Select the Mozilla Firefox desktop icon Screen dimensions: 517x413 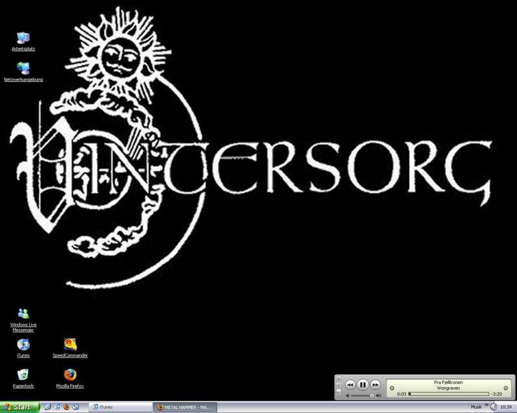70,378
